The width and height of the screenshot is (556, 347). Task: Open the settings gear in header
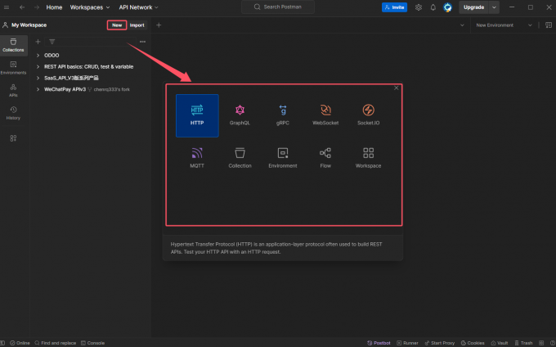[x=419, y=7]
